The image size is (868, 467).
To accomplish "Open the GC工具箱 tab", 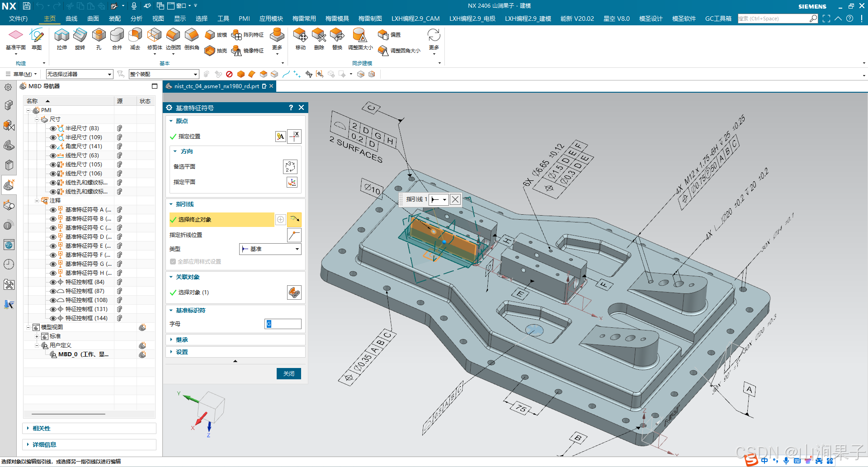I will tap(718, 19).
